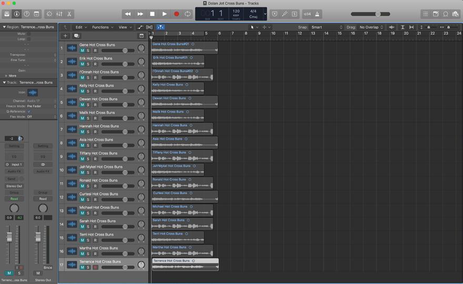Click the Stereo Out output slot

point(14,186)
